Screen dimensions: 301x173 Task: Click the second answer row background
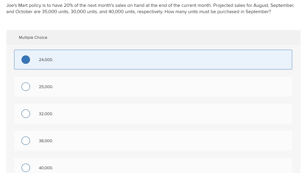(153, 87)
